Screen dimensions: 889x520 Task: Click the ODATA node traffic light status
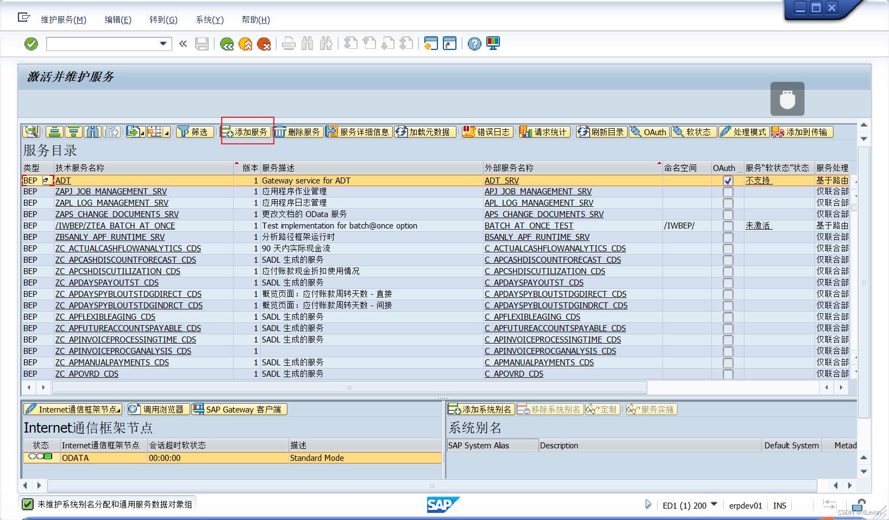click(x=41, y=457)
